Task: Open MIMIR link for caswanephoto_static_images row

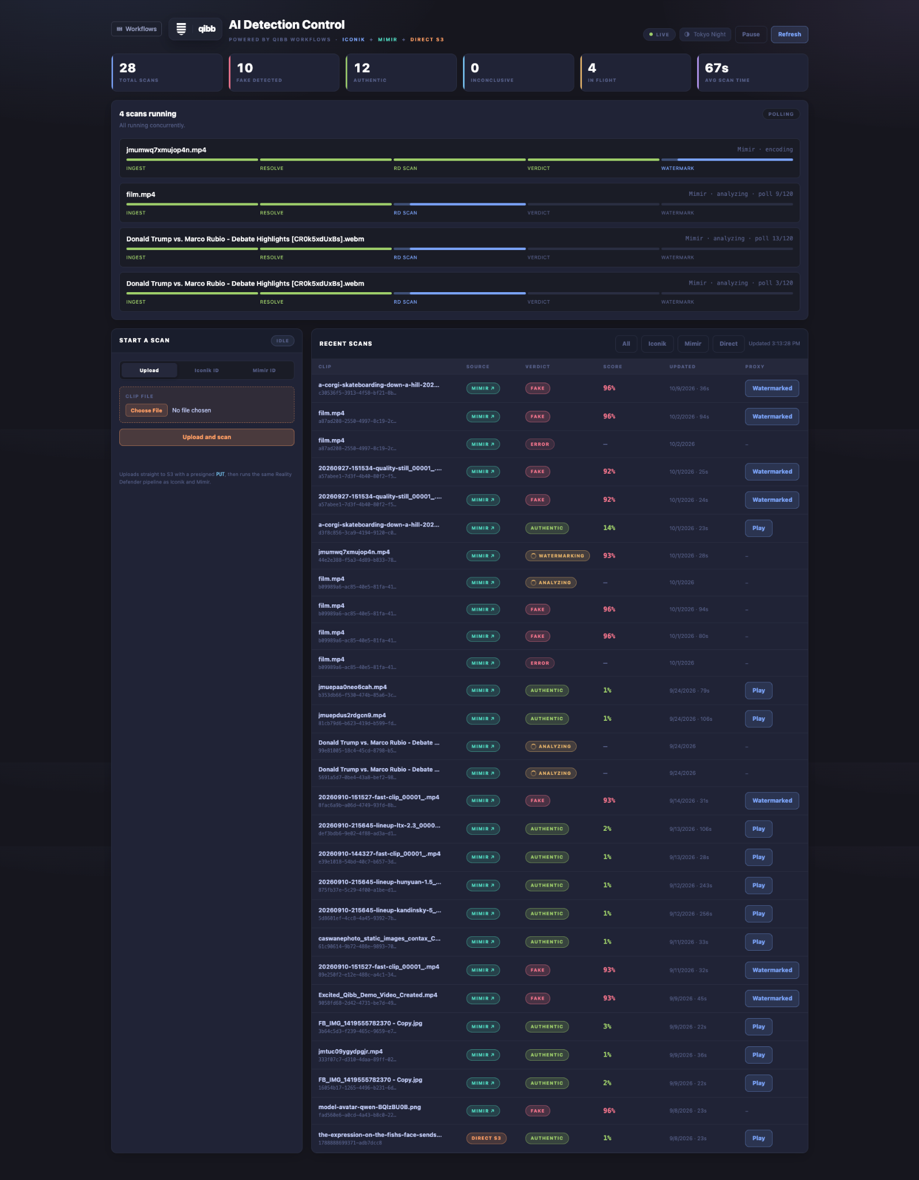Action: 483,942
